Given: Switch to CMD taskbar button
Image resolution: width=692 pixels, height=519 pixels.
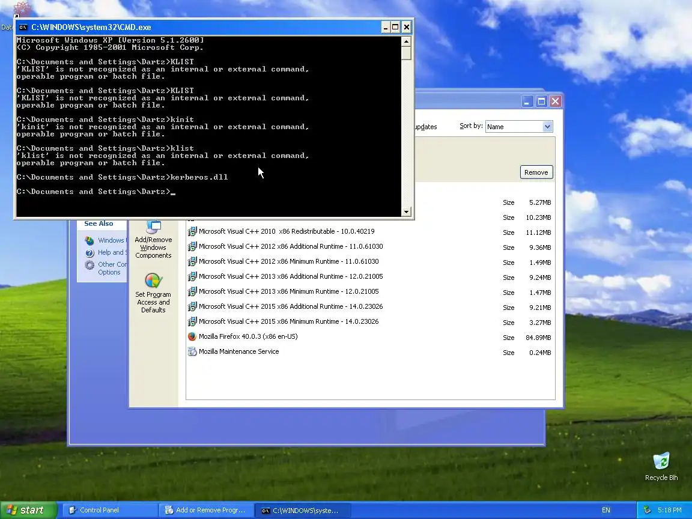Looking at the screenshot, I should coord(303,510).
